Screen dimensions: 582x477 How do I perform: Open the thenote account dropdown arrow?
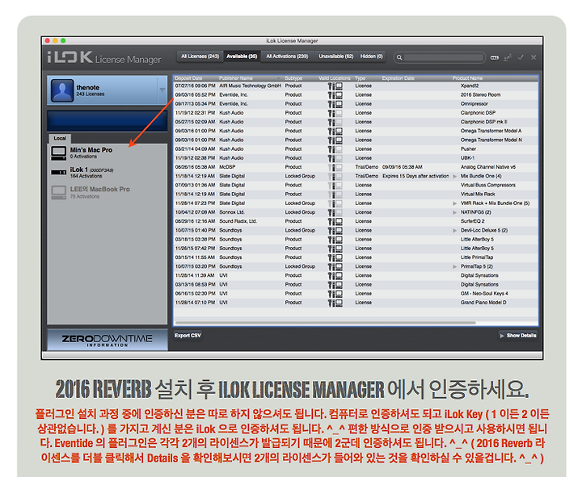pos(162,90)
